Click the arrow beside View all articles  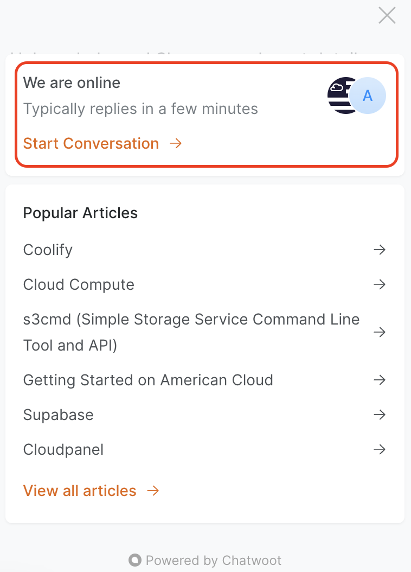point(153,491)
